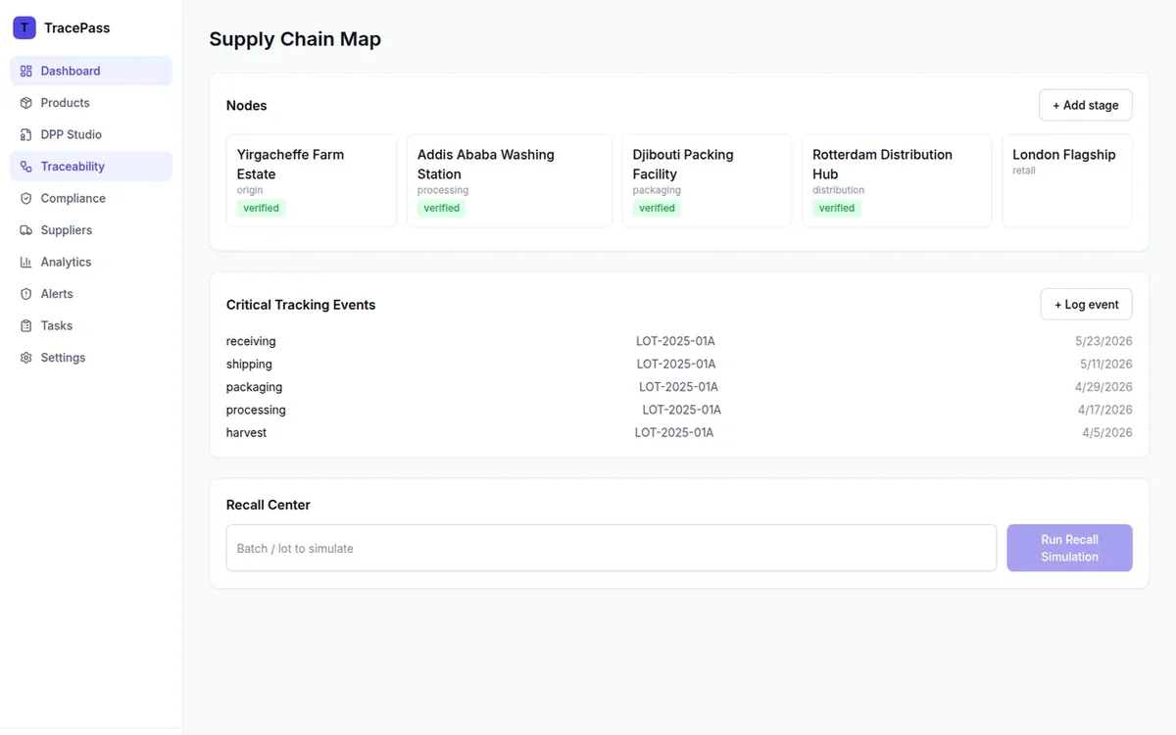
Task: Select Traceability in the sidebar
Action: pyautogui.click(x=91, y=167)
